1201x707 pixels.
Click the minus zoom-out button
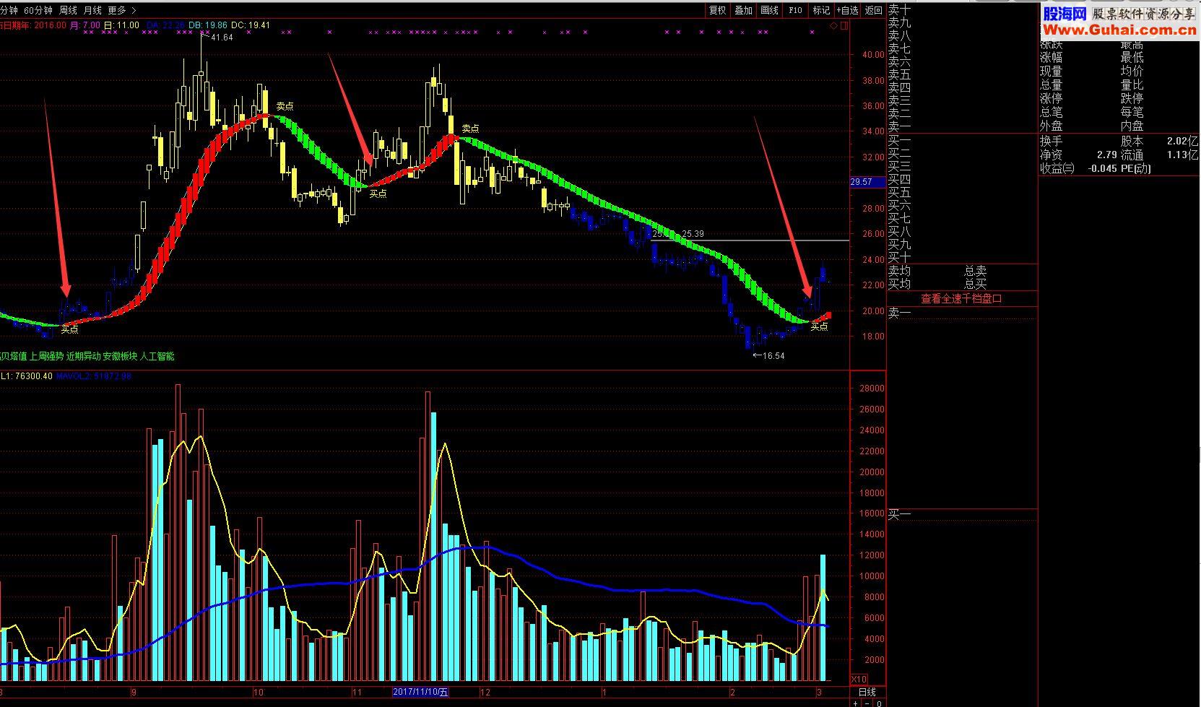click(867, 703)
